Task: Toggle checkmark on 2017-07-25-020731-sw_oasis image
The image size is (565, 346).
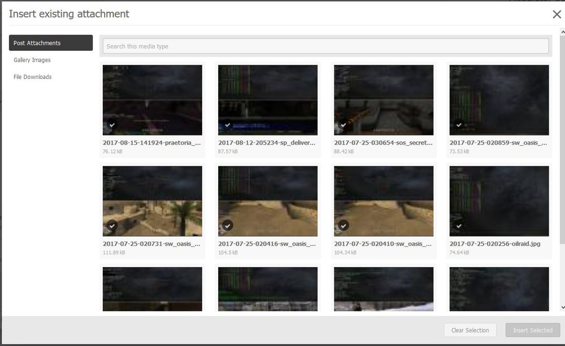Action: click(x=112, y=226)
